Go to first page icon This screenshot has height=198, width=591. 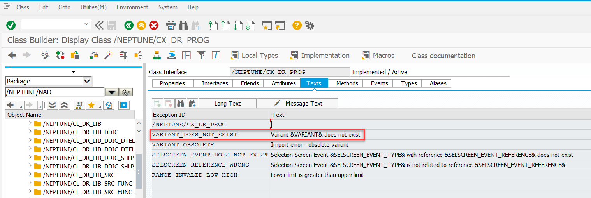(x=213, y=25)
